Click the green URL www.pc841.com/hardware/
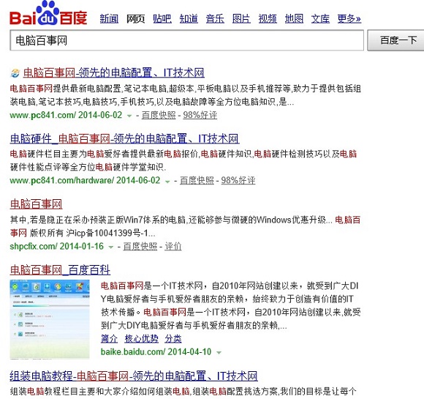This screenshot has height=399, width=424. click(62, 181)
